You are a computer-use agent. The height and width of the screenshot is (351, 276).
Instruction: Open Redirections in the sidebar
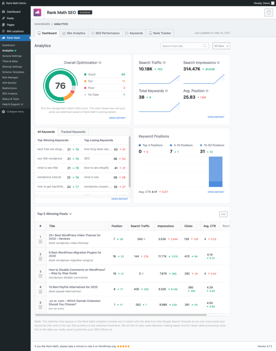(9, 88)
